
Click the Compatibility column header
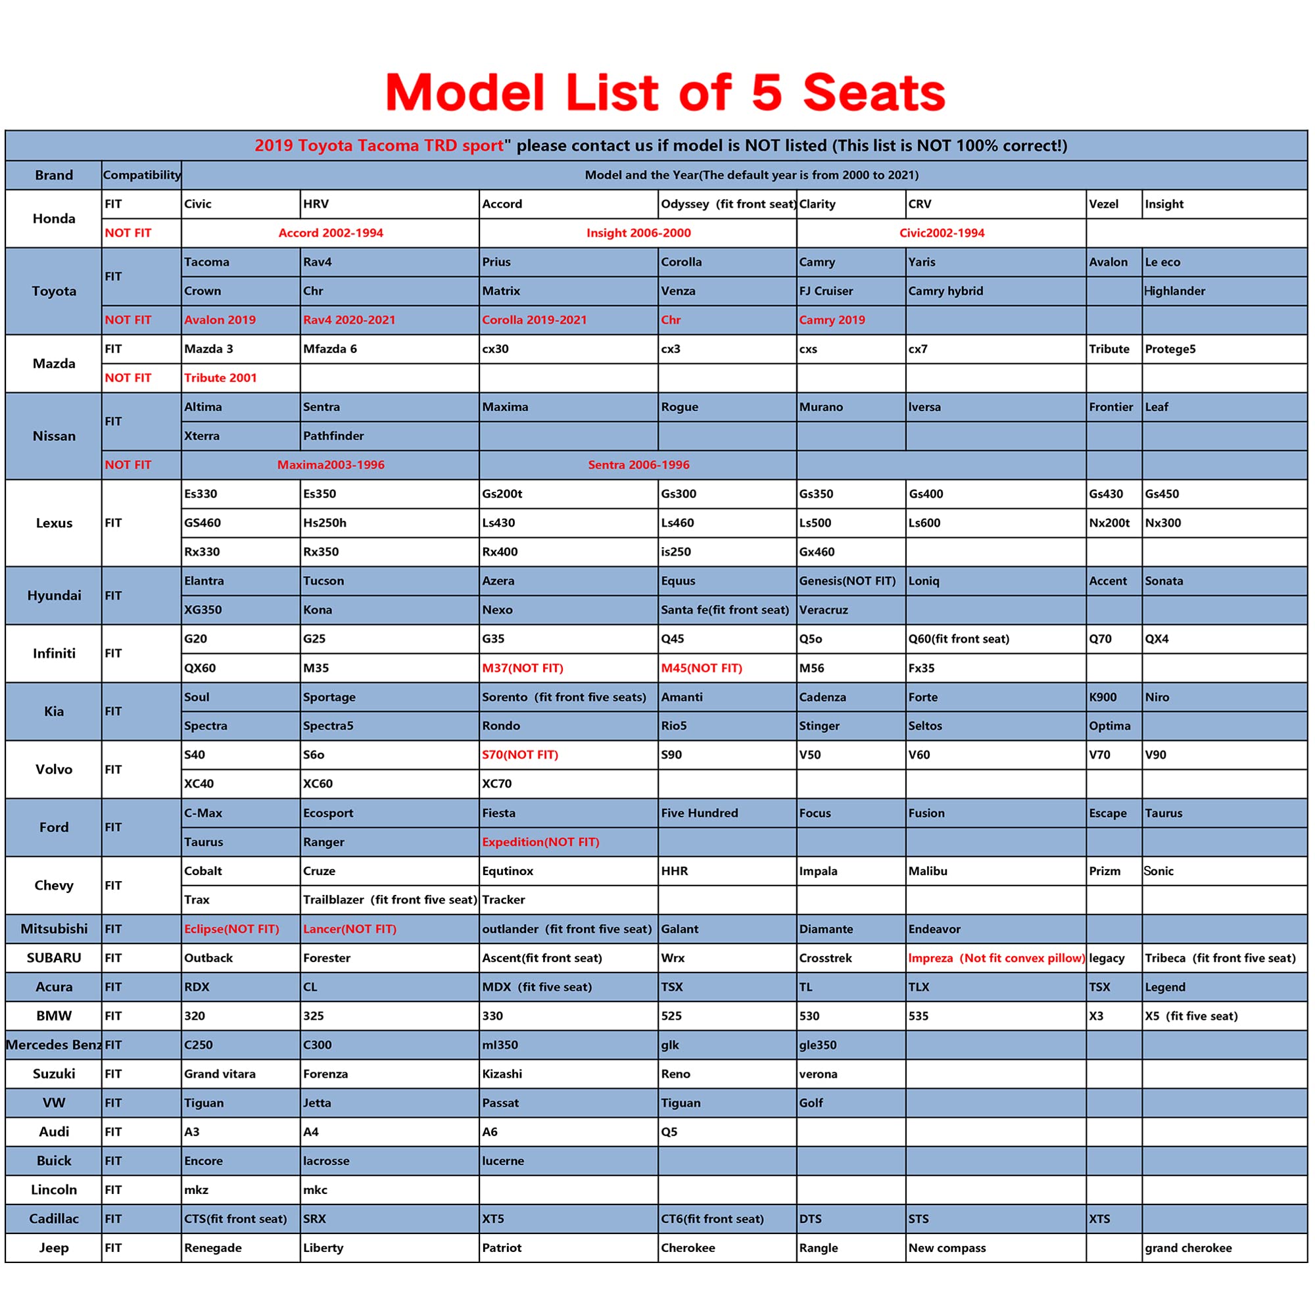click(x=141, y=175)
